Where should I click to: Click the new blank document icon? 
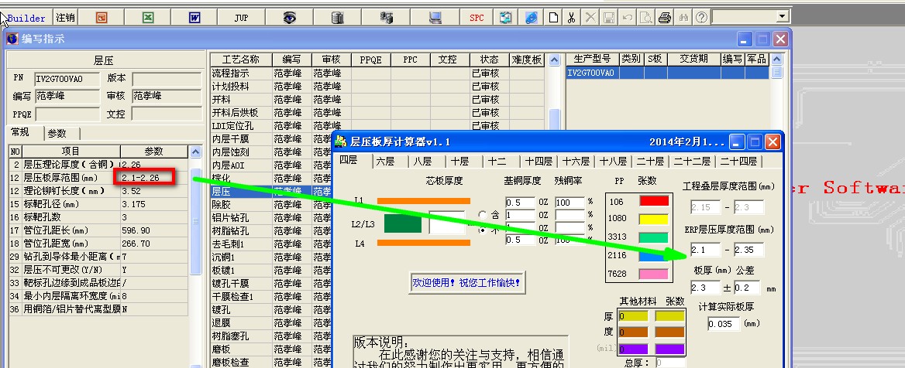click(x=553, y=18)
